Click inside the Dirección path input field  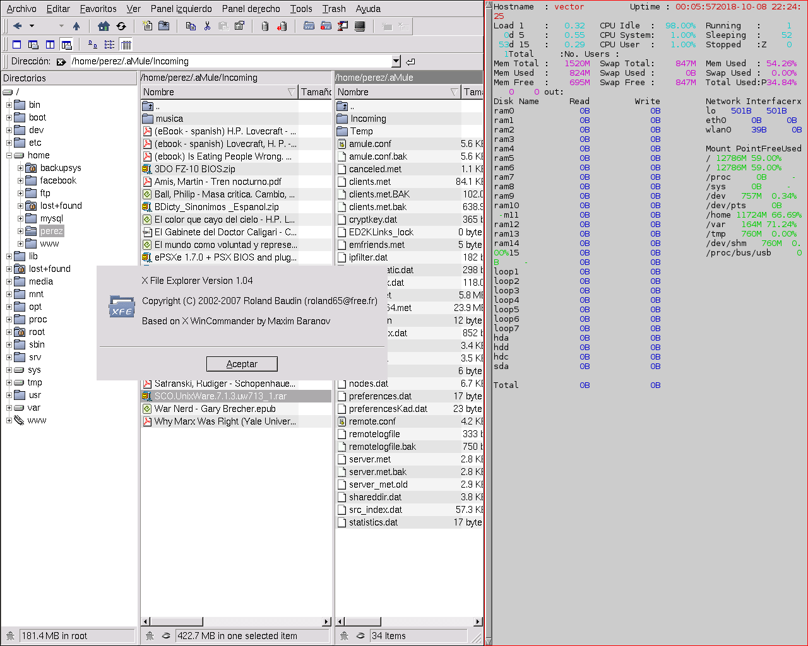pos(230,61)
